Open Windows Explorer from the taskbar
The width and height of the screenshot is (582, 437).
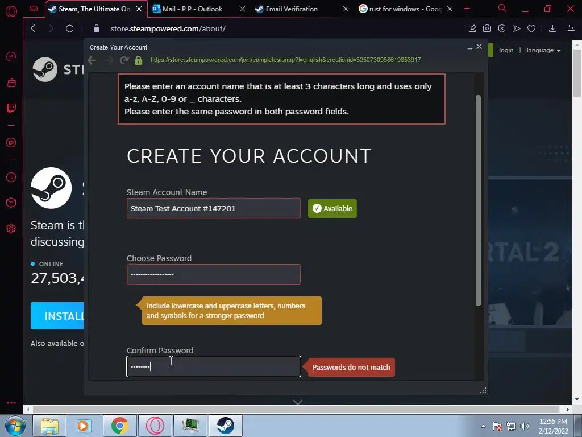[49, 426]
